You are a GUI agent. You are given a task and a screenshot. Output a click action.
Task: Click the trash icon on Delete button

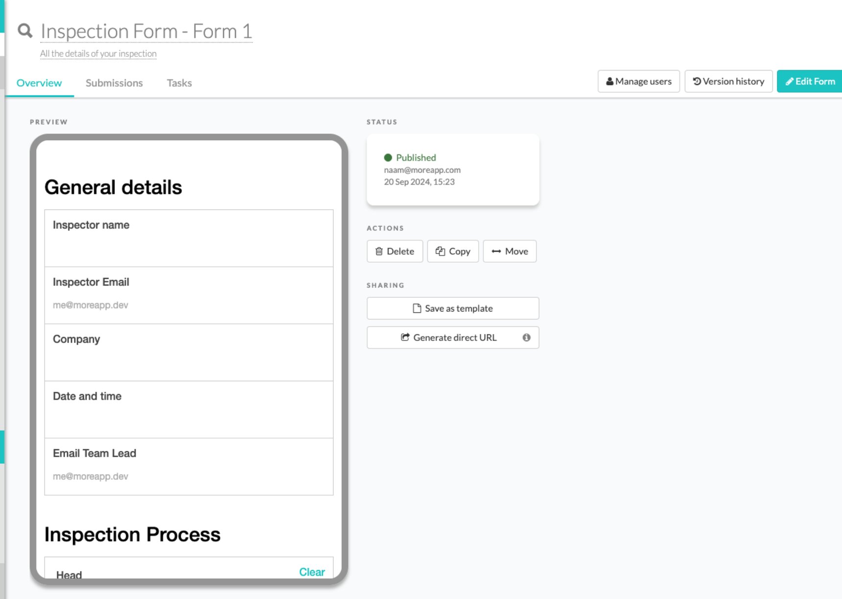click(x=379, y=251)
